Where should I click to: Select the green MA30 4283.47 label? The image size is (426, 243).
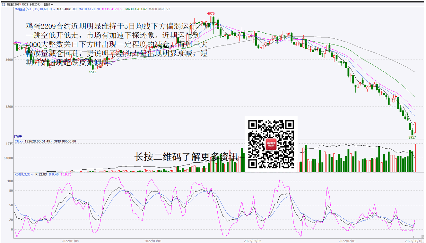point(136,9)
